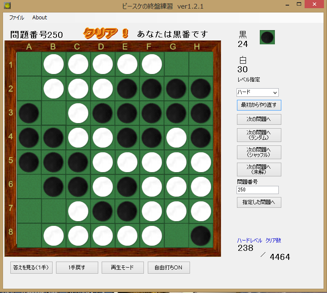Click the white disc at H7

[x=201, y=211]
